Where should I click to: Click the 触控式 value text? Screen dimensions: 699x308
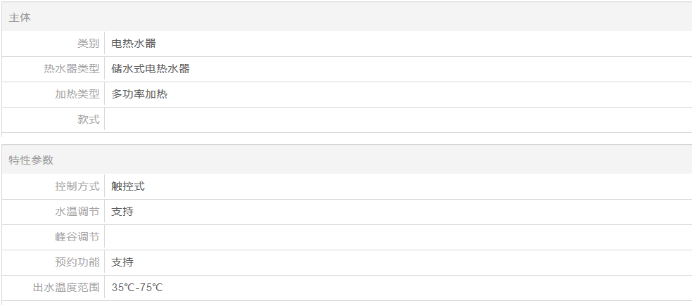click(x=128, y=186)
